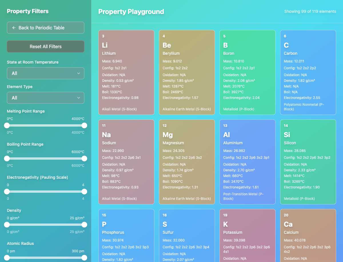Viewport: 343px width, 262px height.
Task: Open the State at Room Temperature dropdown
Action: [45, 73]
